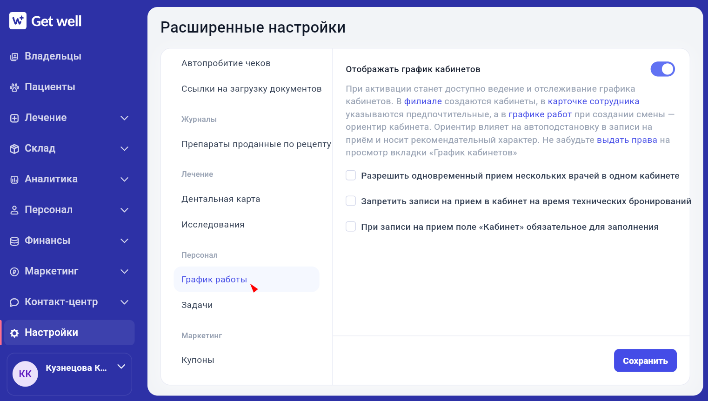Click the Склад box icon

14,149
